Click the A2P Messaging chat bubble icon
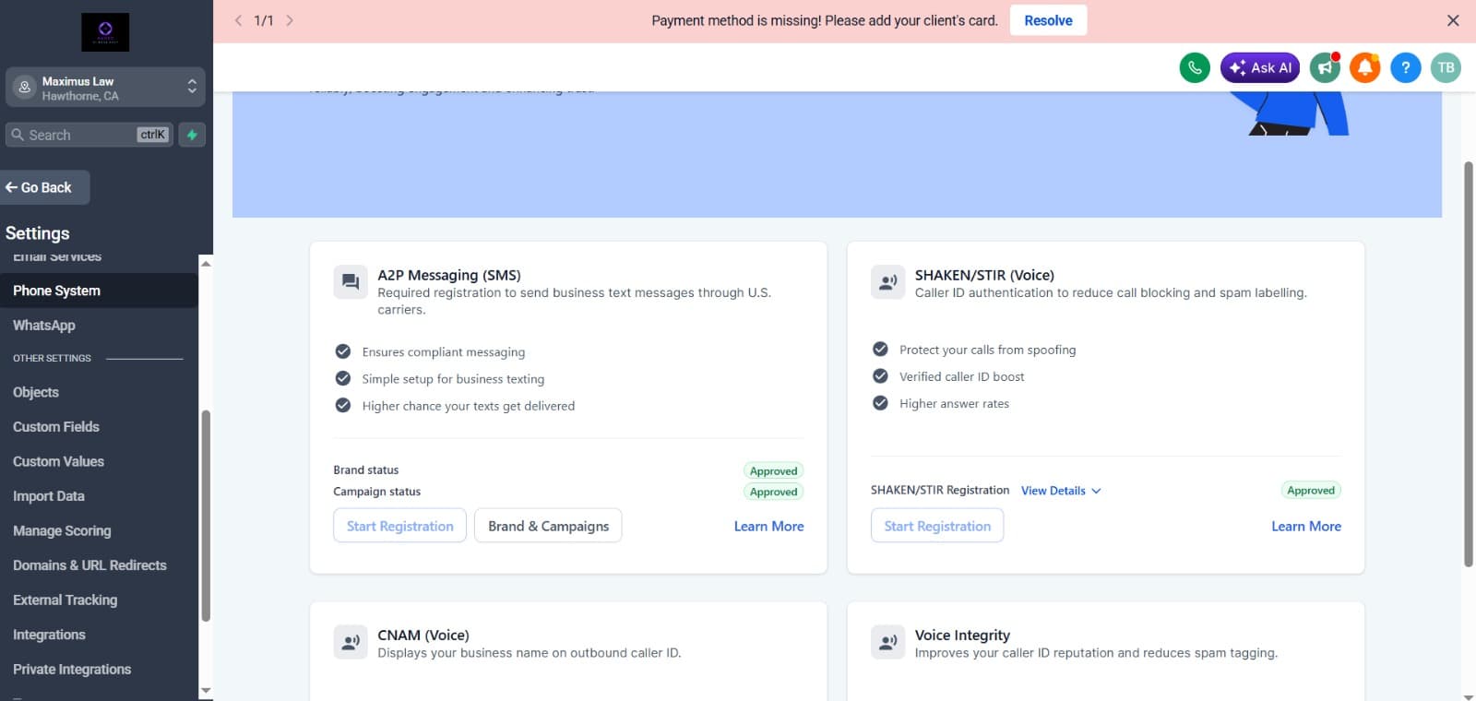This screenshot has height=701, width=1476. [351, 282]
